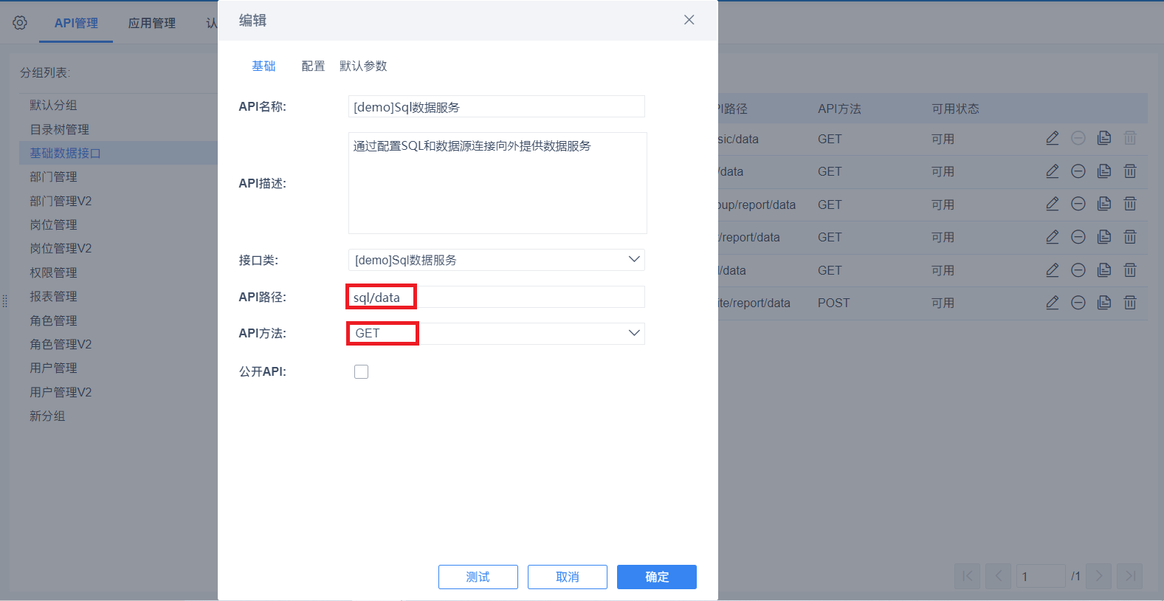Click the sidebar splitter drag handle
Viewport: 1164px width, 601px height.
coord(5,300)
